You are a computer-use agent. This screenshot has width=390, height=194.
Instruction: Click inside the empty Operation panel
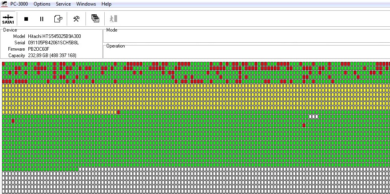[x=246, y=53]
